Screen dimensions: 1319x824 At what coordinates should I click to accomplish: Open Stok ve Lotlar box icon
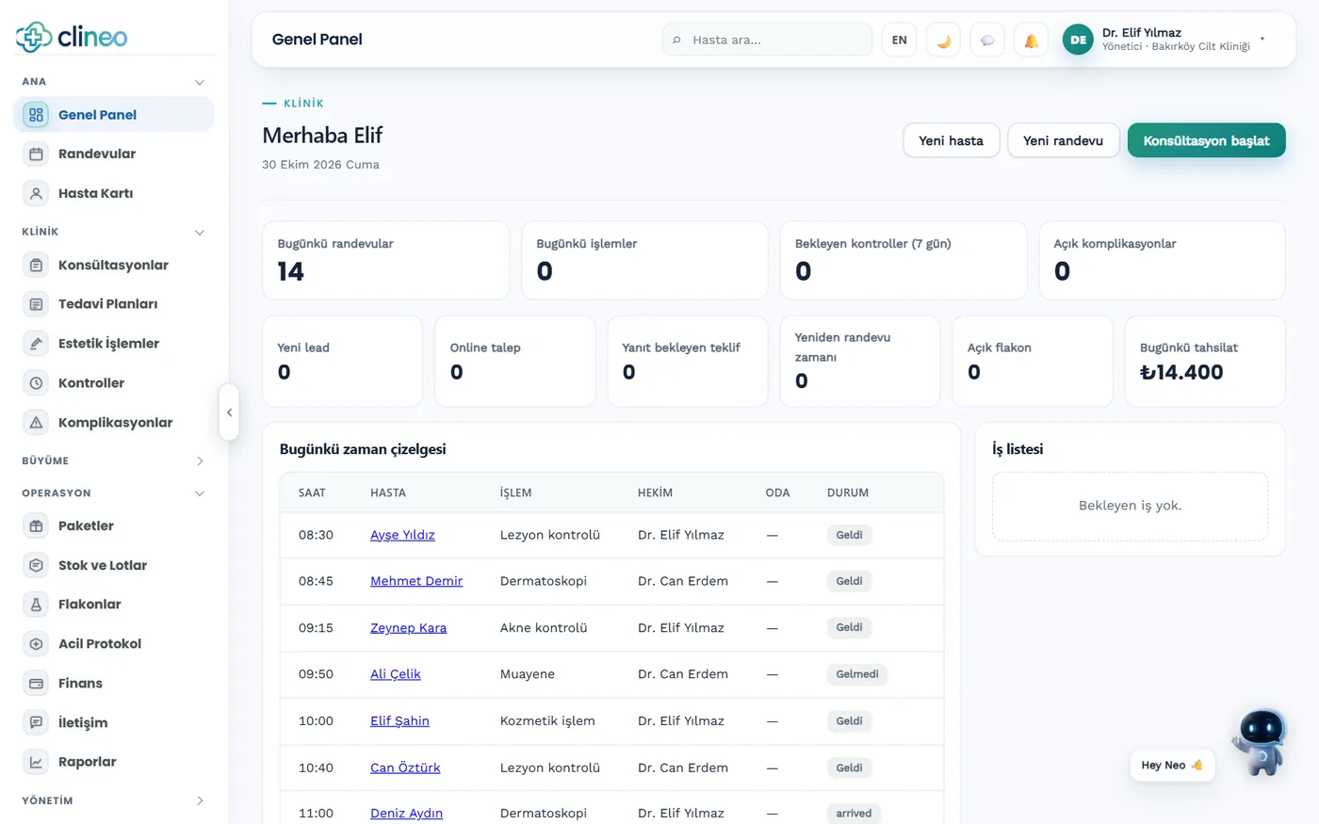tap(36, 565)
